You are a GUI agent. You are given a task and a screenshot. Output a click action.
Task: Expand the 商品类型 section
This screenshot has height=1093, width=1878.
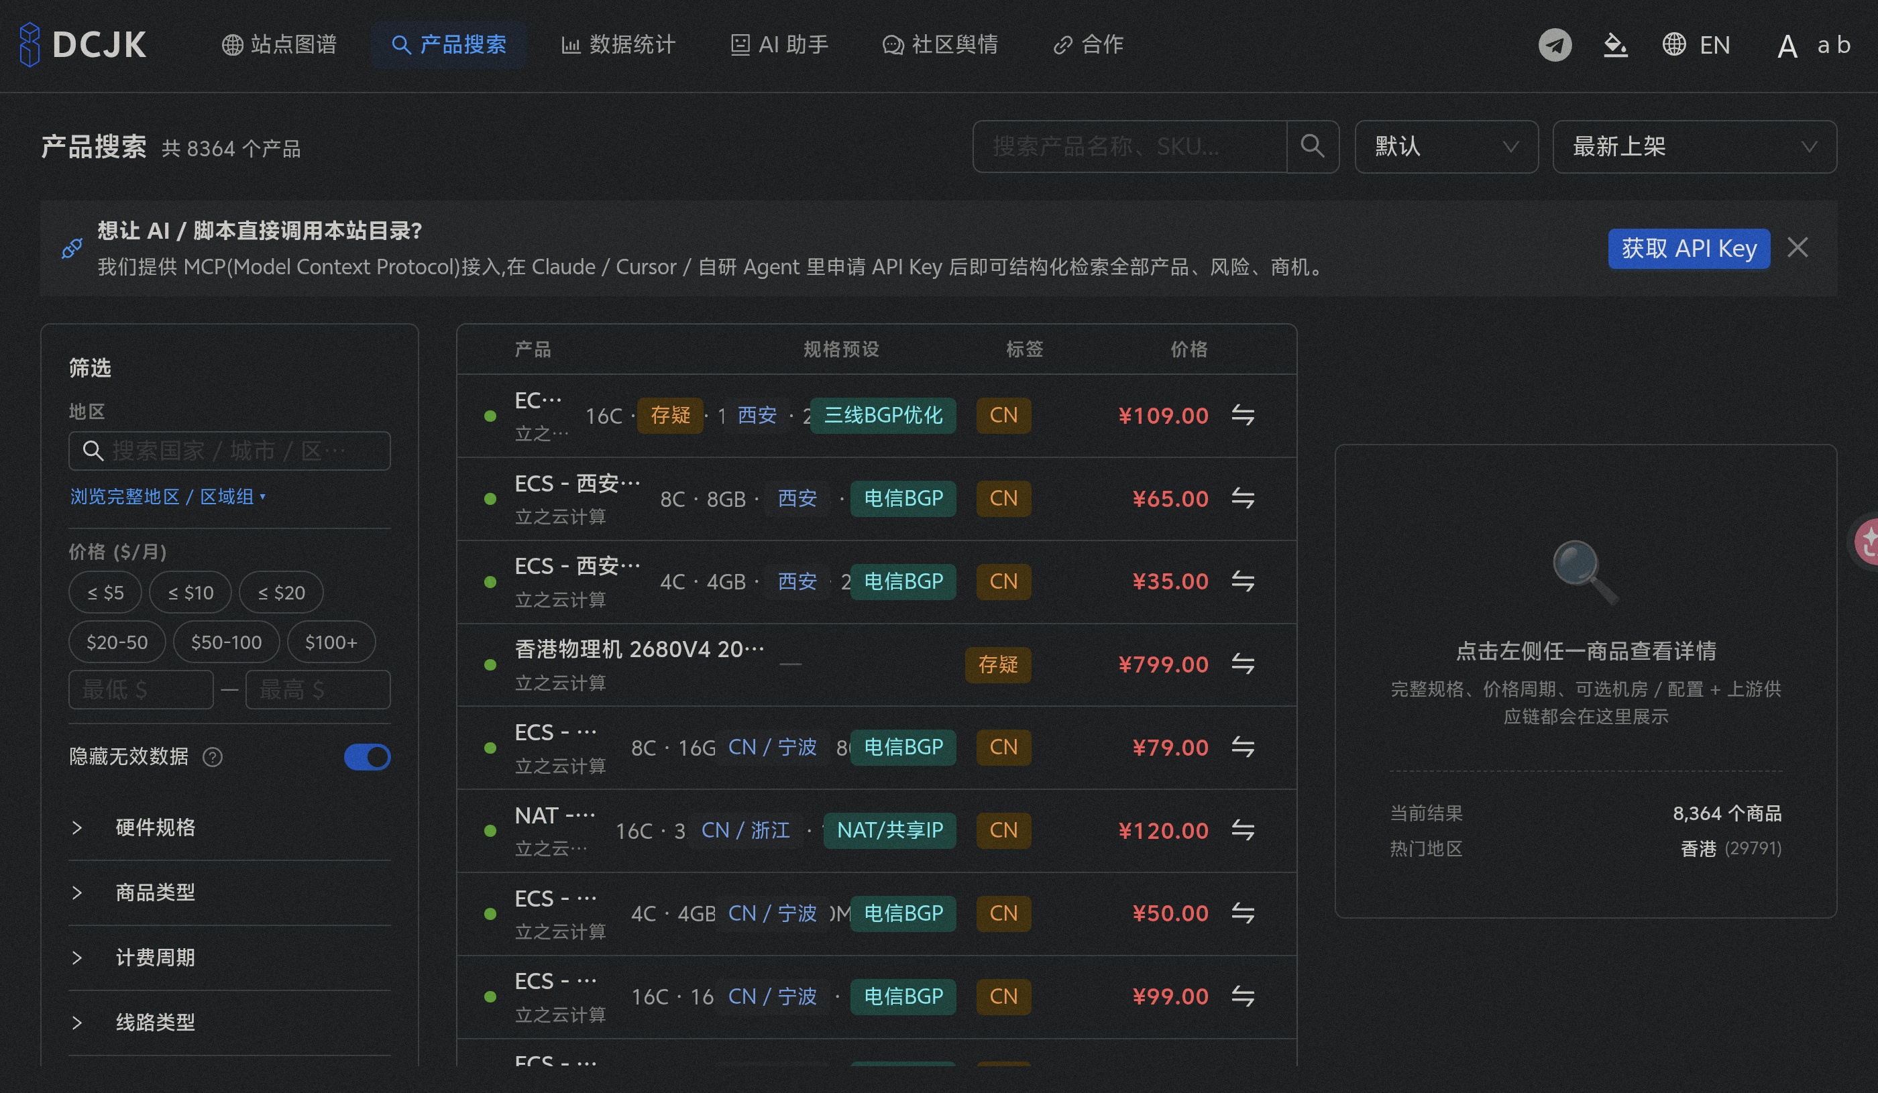(229, 892)
